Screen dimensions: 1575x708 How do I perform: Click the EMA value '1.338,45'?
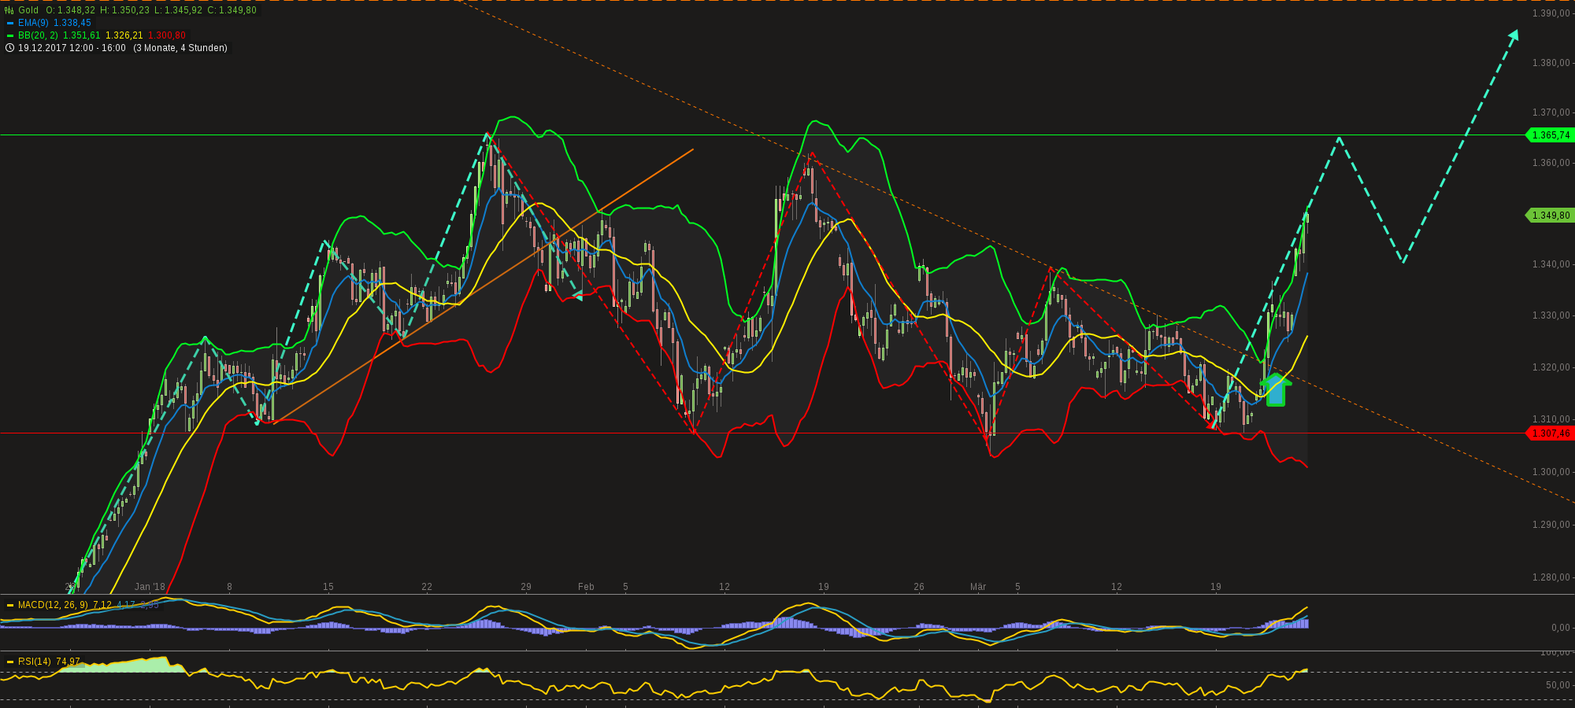72,23
